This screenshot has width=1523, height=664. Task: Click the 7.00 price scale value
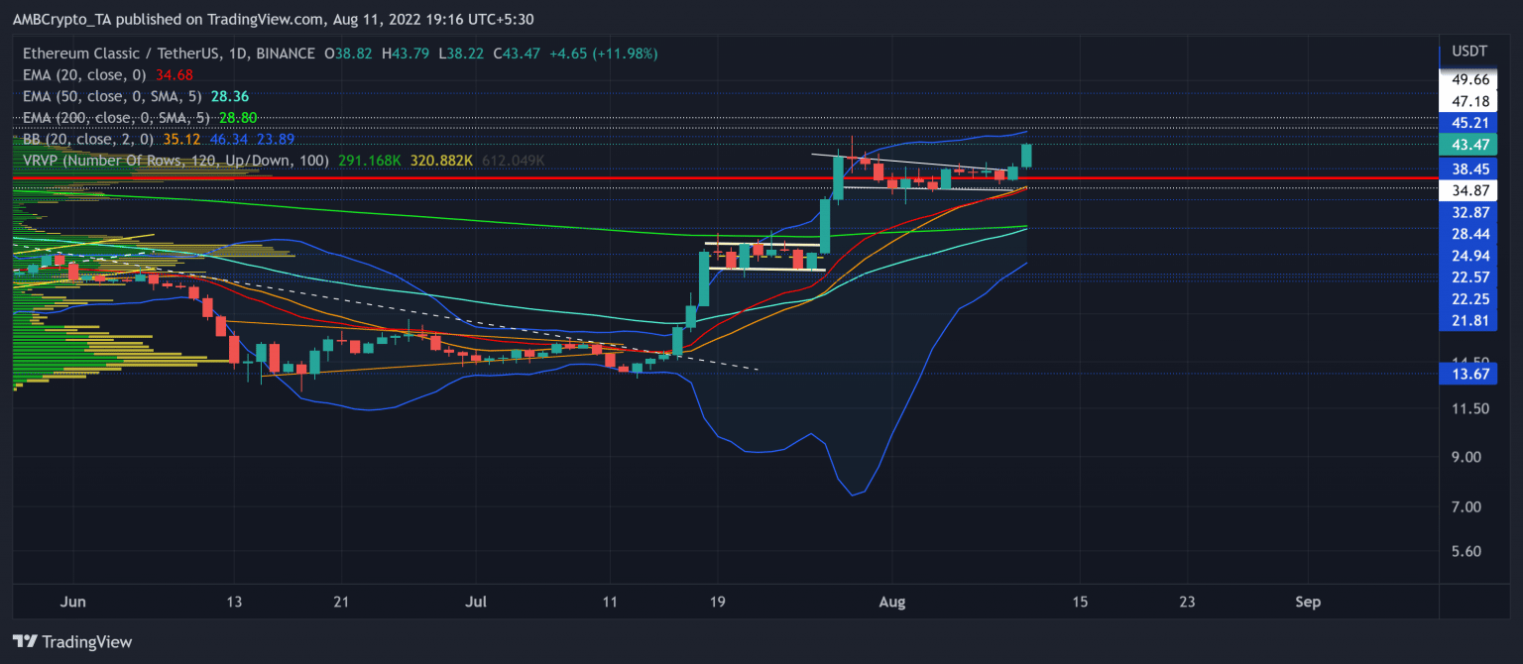1468,506
